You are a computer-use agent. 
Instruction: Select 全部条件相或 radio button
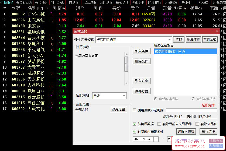pyautogui.click(x=193, y=99)
